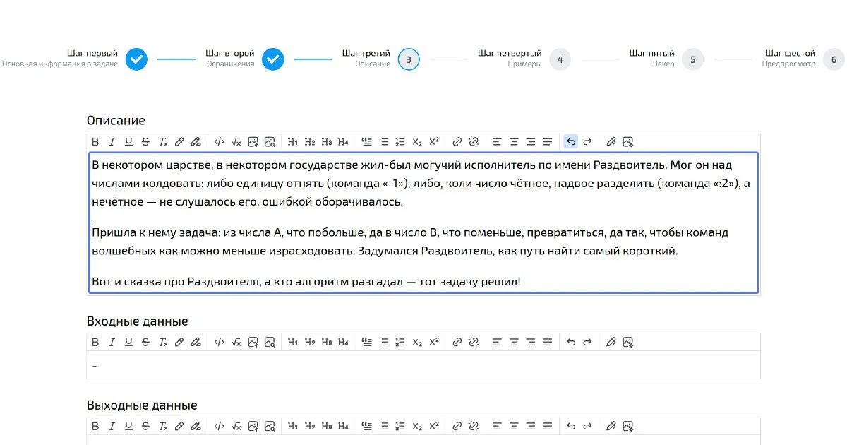Return to Шаг первый via its checkmark

pos(136,59)
